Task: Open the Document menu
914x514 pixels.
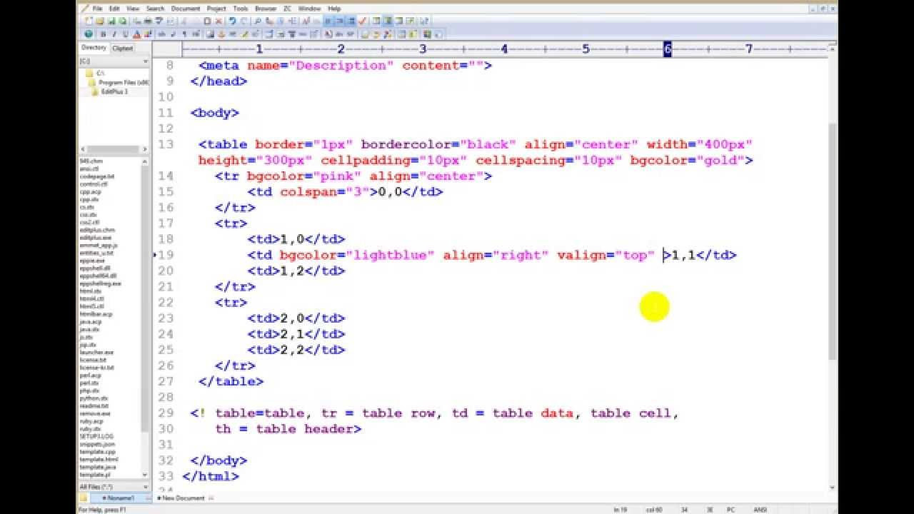Action: coord(186,9)
